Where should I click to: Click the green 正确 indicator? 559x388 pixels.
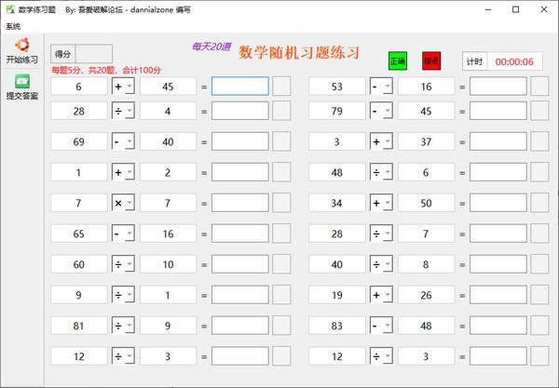398,60
